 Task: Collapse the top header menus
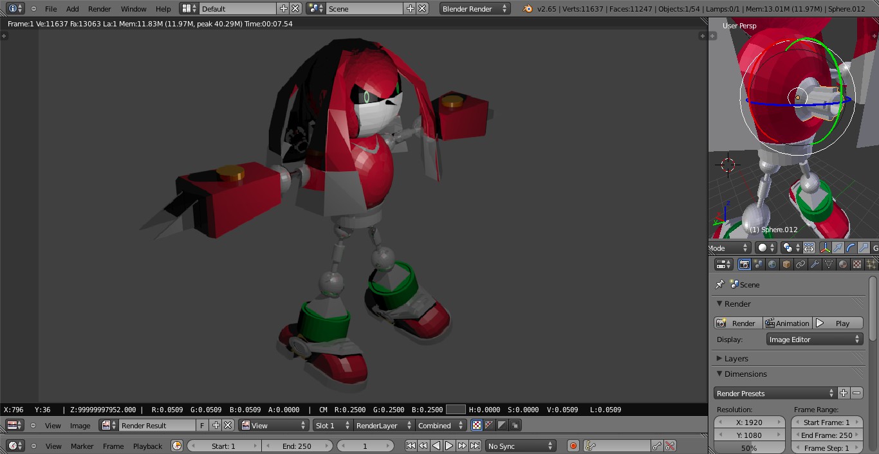(x=33, y=8)
